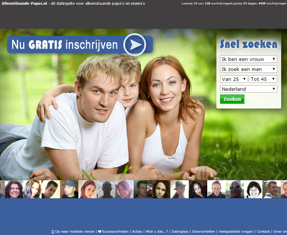Open black-and-white curly-haired woman profile photo

pyautogui.click(x=161, y=189)
